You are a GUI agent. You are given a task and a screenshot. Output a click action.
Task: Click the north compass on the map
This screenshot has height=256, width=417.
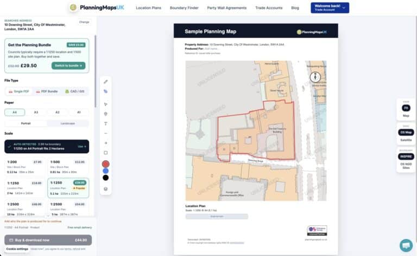coord(315,77)
